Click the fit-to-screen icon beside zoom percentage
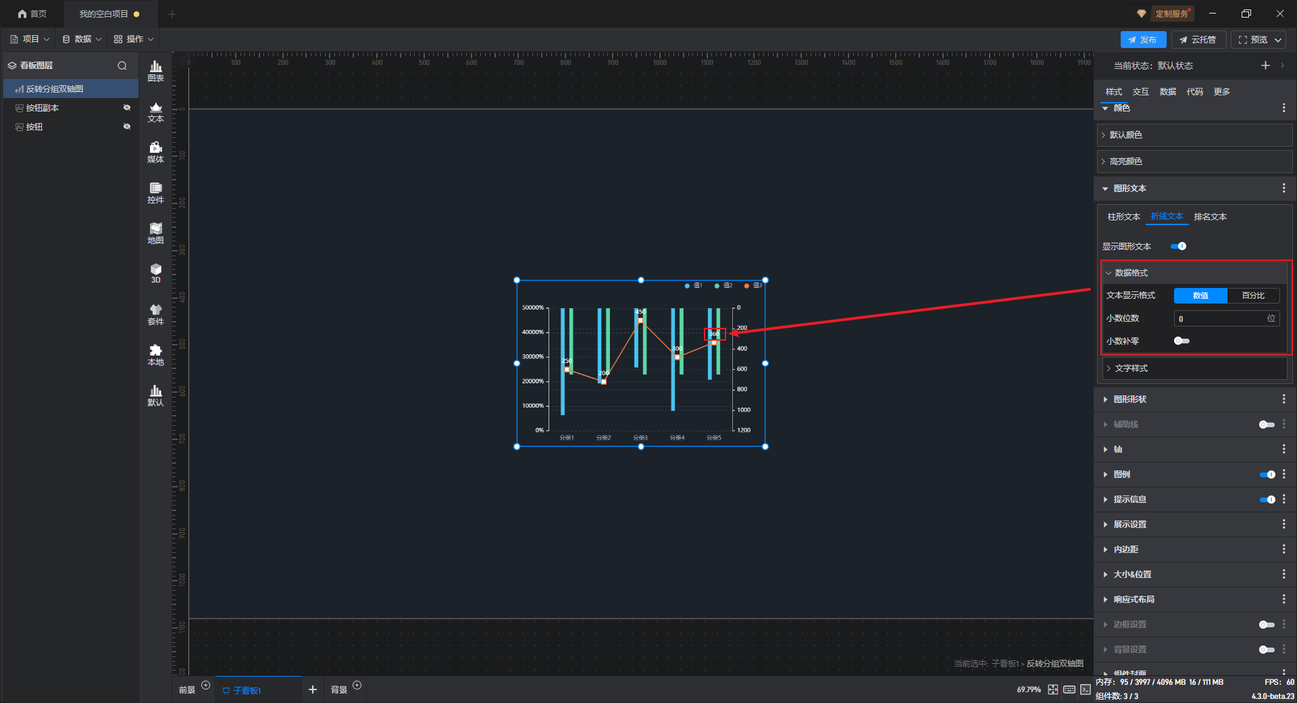This screenshot has height=703, width=1297. pos(1053,689)
